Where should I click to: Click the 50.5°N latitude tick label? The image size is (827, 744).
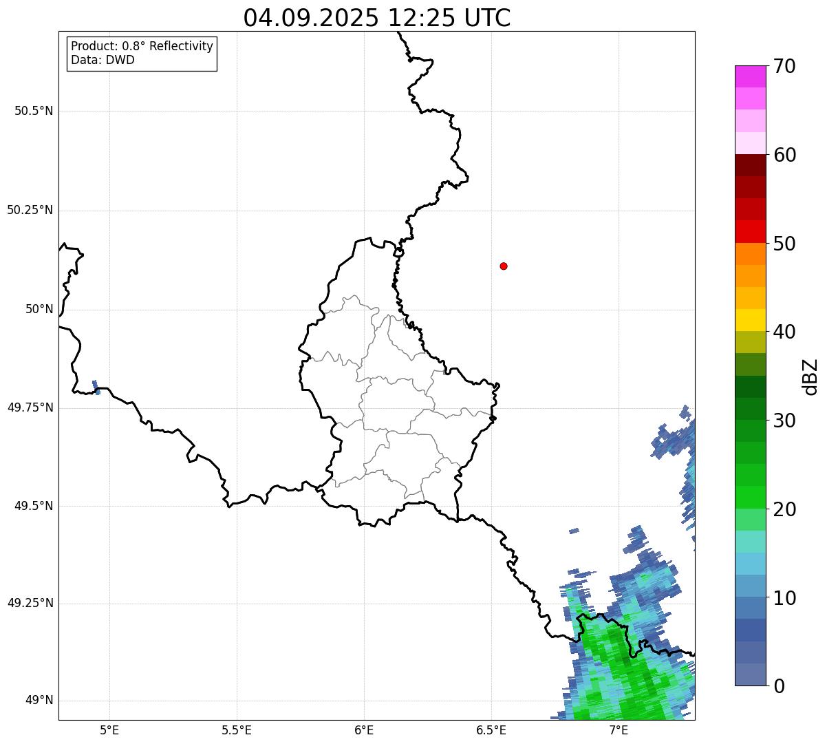click(x=34, y=111)
